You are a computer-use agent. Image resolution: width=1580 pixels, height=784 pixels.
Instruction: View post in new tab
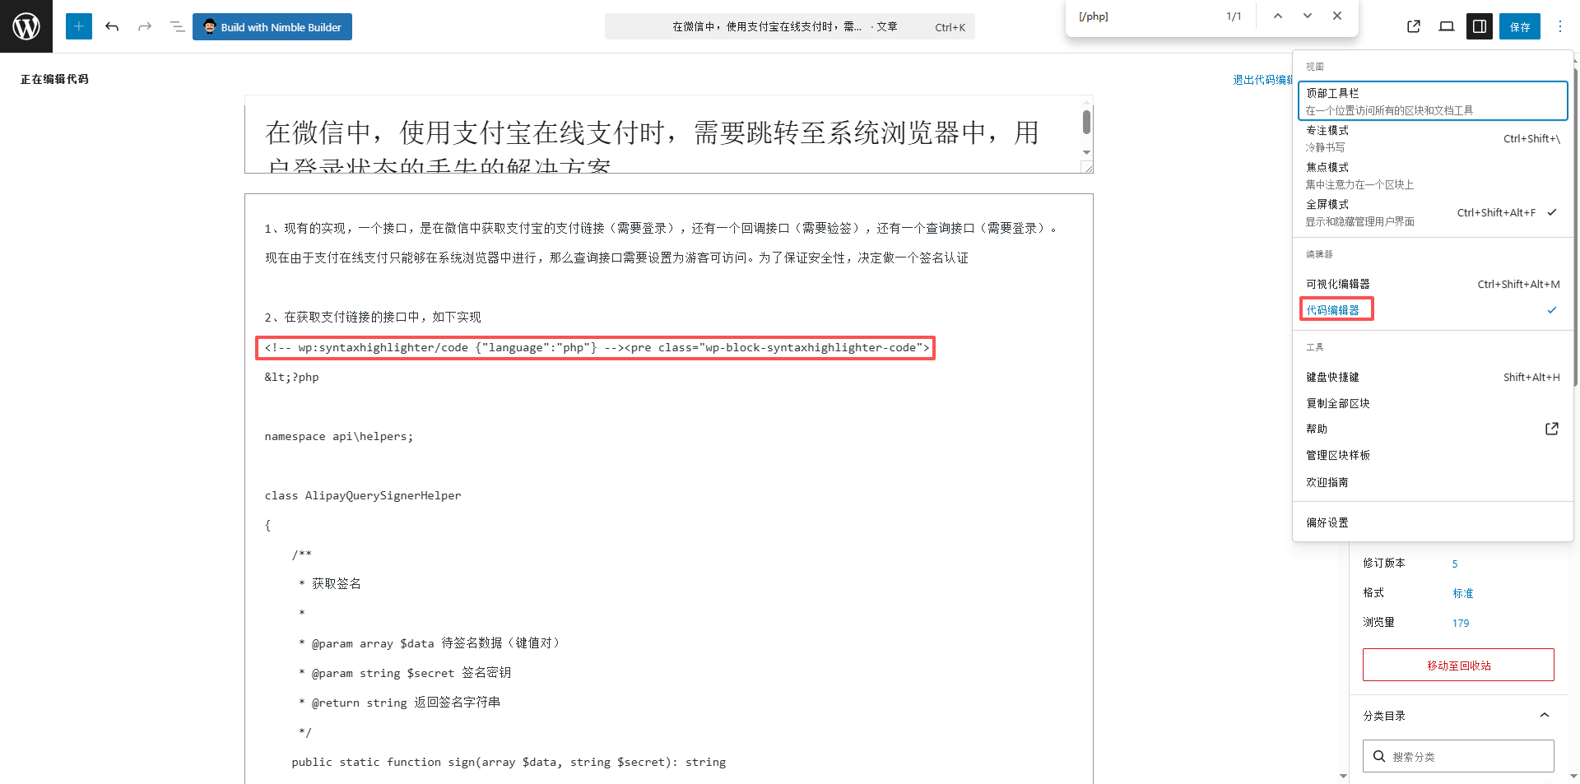1414,26
